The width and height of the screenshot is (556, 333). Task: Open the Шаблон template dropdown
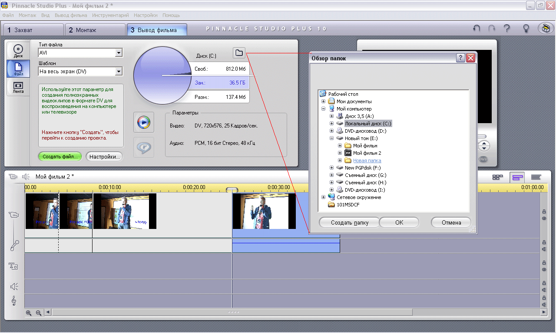(x=80, y=71)
